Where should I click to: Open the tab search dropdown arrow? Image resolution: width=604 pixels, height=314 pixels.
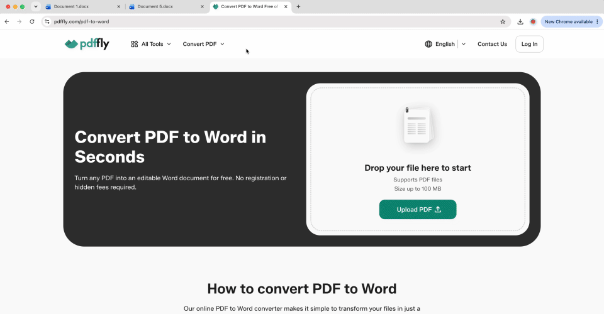(x=35, y=6)
